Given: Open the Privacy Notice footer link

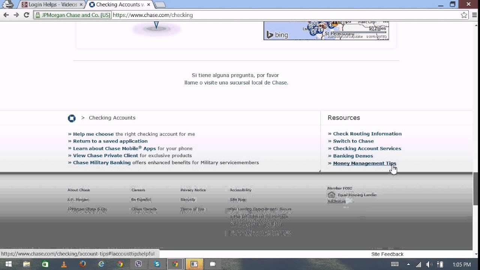Looking at the screenshot, I should (x=193, y=190).
